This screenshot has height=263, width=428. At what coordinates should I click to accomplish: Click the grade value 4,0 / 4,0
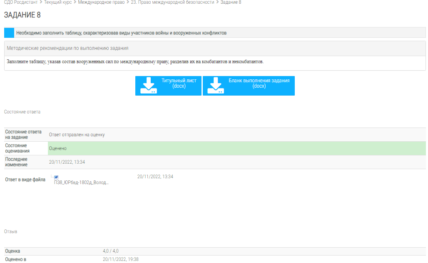(x=111, y=251)
